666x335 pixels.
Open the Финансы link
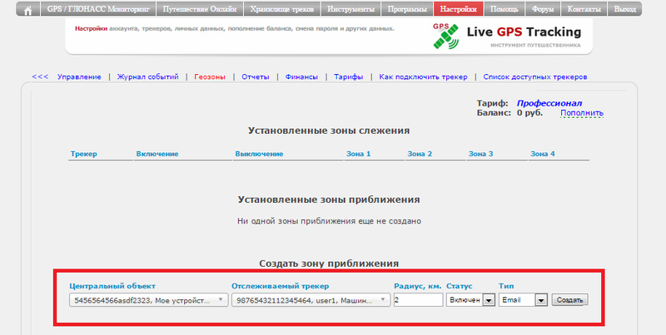click(301, 76)
